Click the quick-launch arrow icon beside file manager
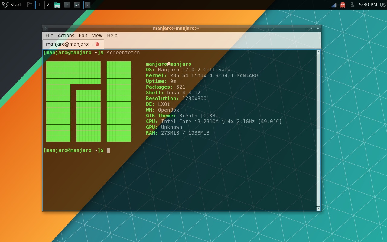Viewport: 387px width, 242px height. [67, 5]
